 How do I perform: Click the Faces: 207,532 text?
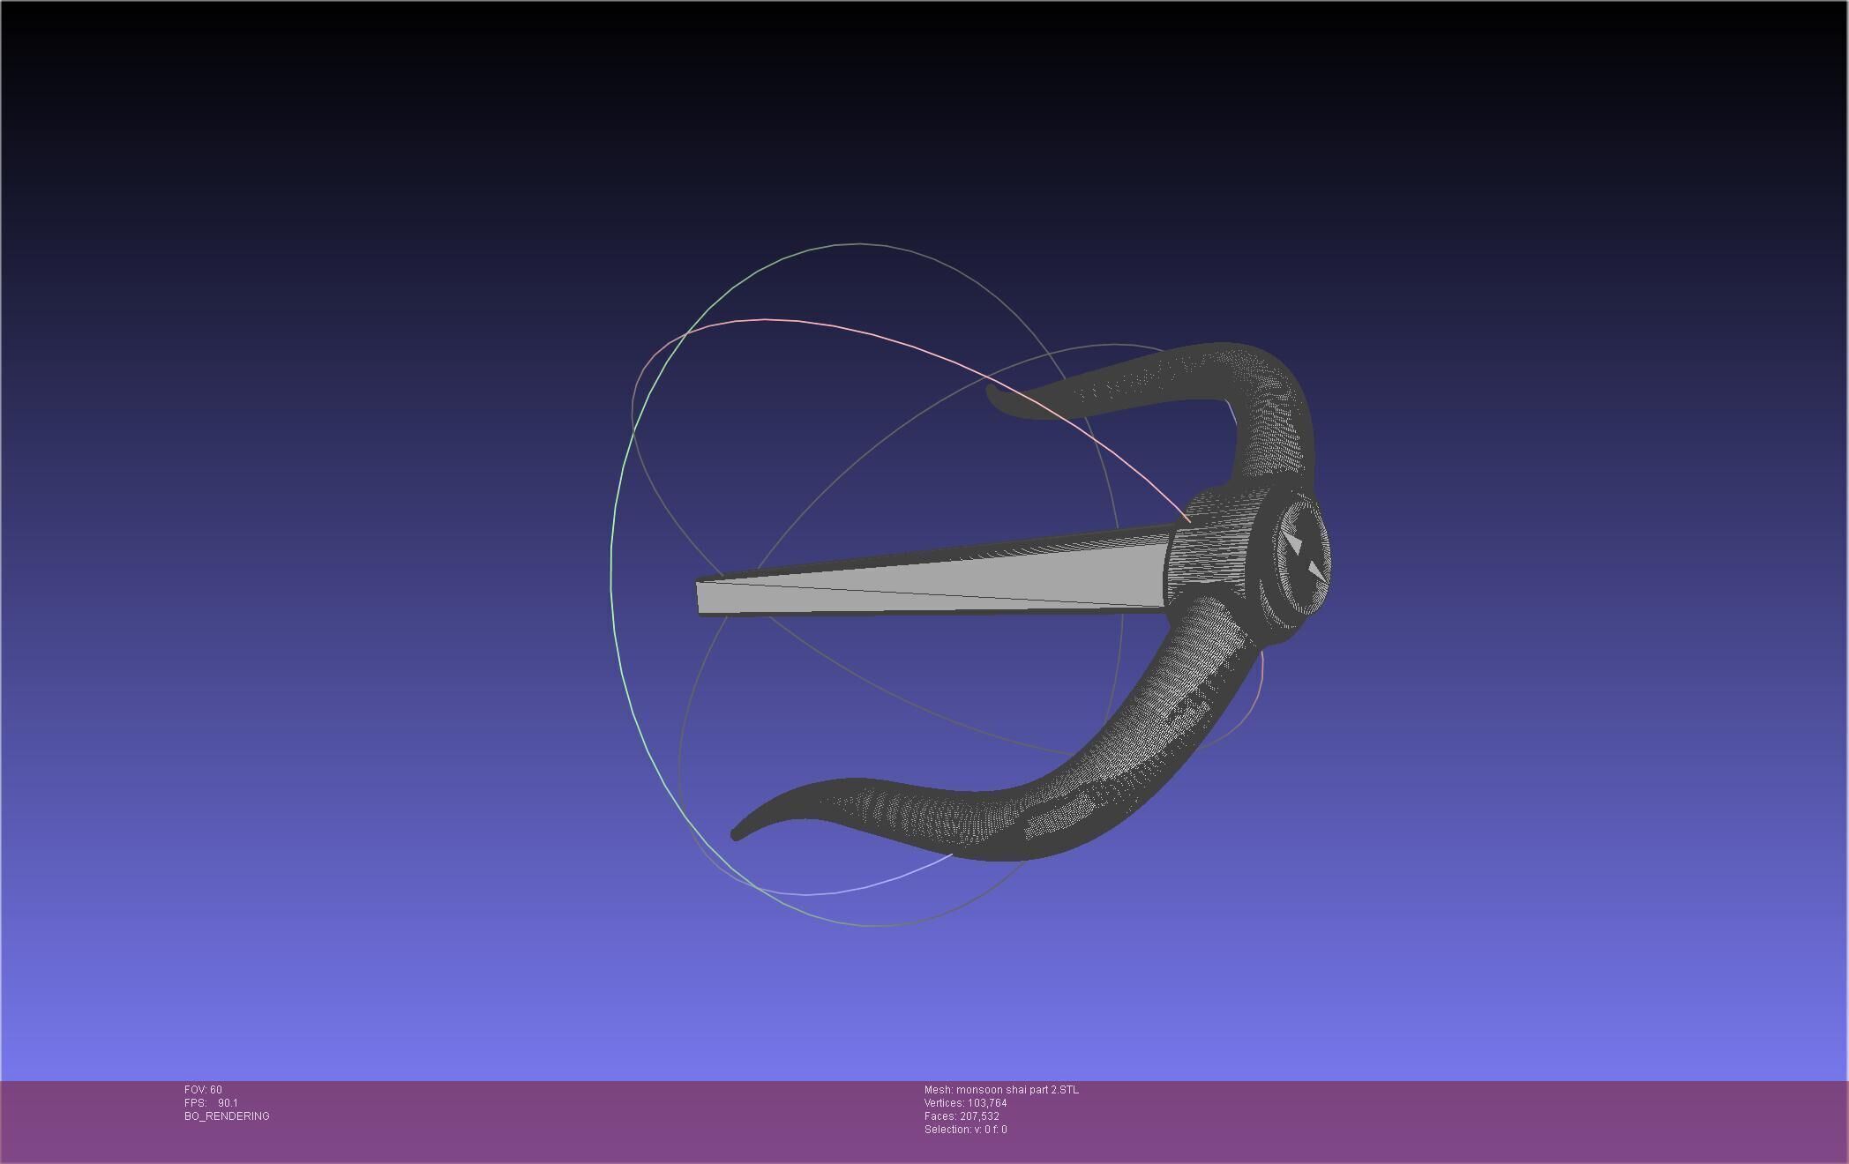pyautogui.click(x=962, y=1116)
